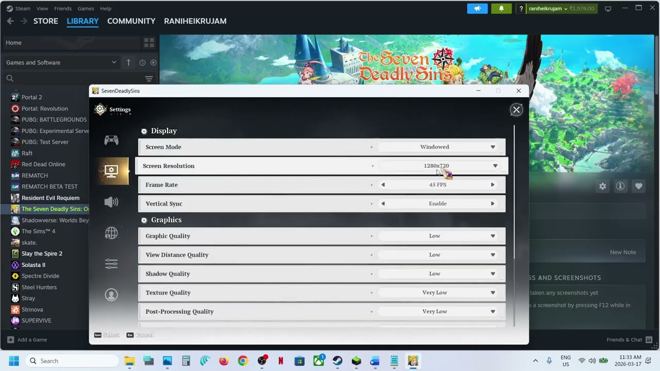Image resolution: width=660 pixels, height=371 pixels.
Task: Collapse the Graphics section header
Action: pos(161,220)
